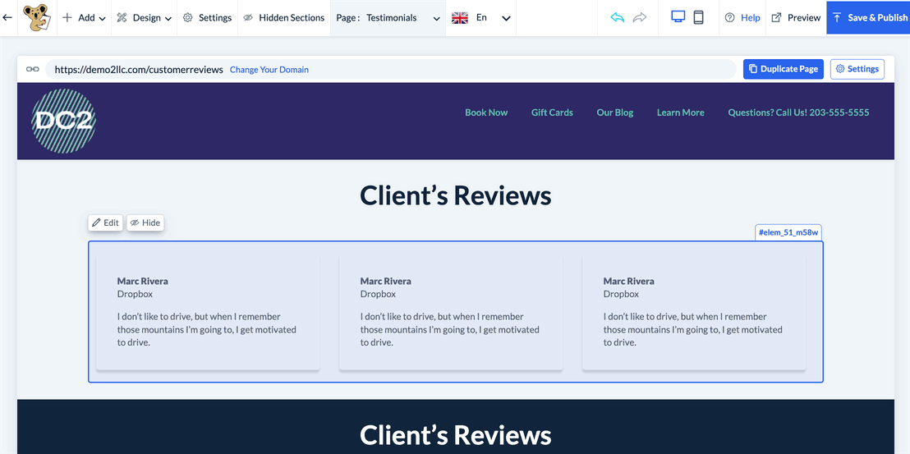Click the Duplicate Page button

click(x=783, y=69)
